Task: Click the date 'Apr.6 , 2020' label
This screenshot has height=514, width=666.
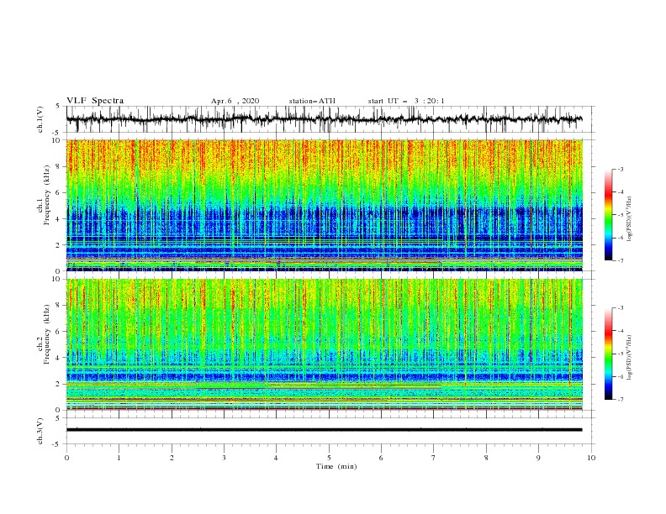Action: pyautogui.click(x=235, y=101)
